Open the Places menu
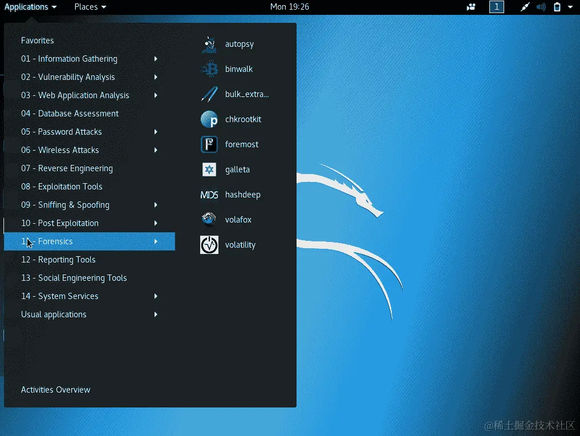580x436 pixels. [x=90, y=7]
